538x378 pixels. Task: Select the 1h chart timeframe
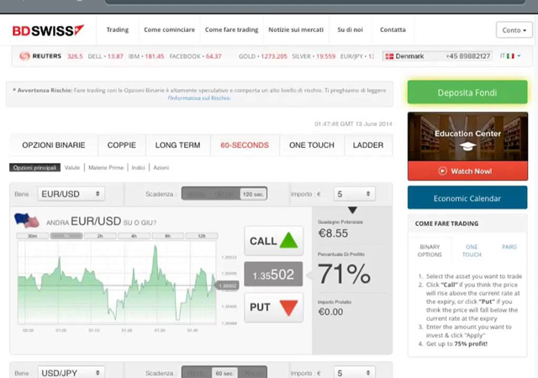[x=66, y=236]
